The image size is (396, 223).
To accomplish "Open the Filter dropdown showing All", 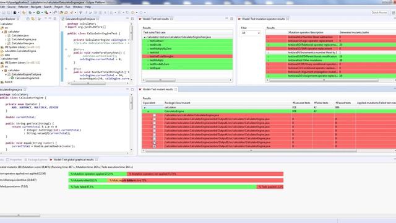I will coord(251,33).
